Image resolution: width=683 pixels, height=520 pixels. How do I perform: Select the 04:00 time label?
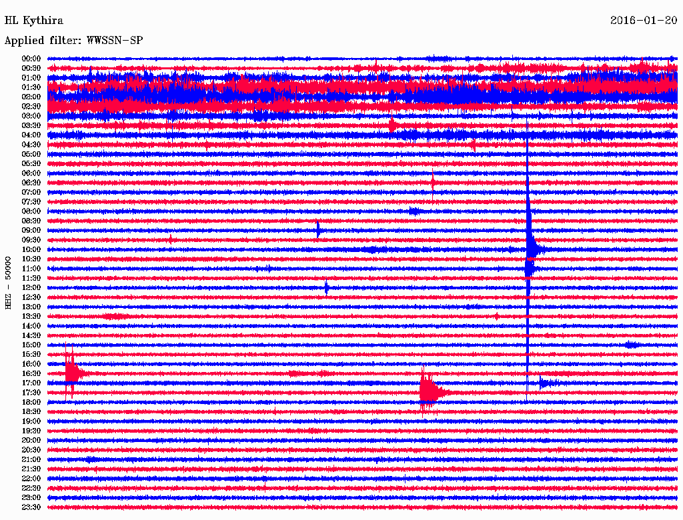[x=31, y=135]
